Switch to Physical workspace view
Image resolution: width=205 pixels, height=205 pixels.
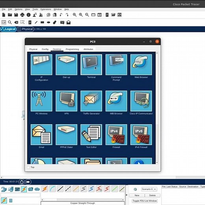point(26,29)
